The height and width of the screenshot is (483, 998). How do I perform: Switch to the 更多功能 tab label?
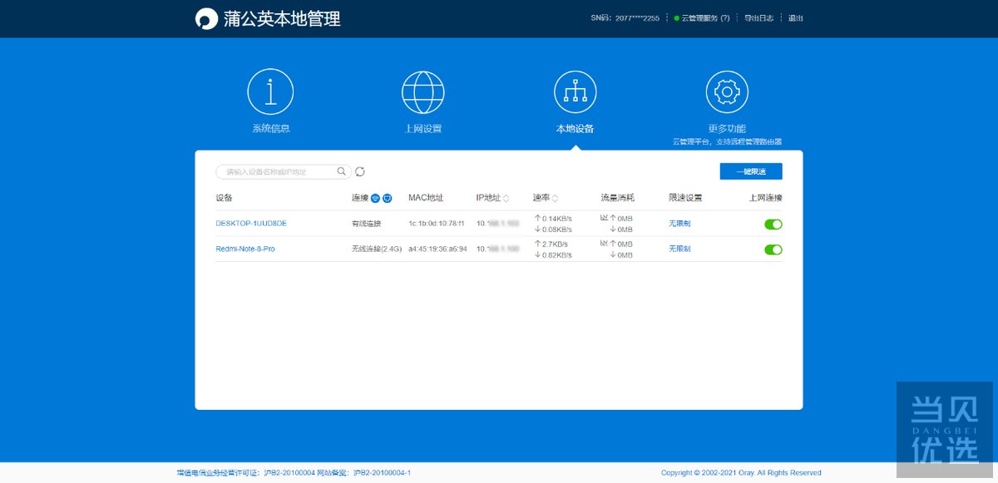click(728, 129)
